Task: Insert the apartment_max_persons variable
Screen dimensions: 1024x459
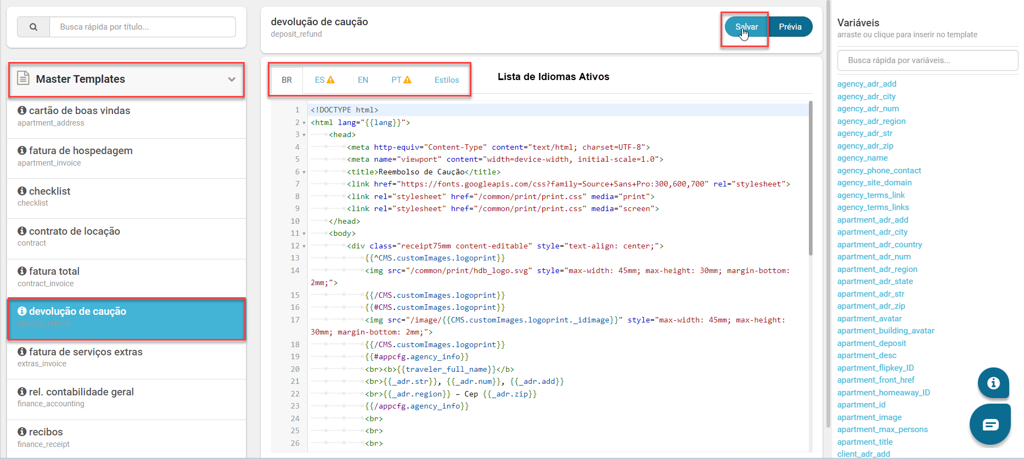Action: (882, 429)
